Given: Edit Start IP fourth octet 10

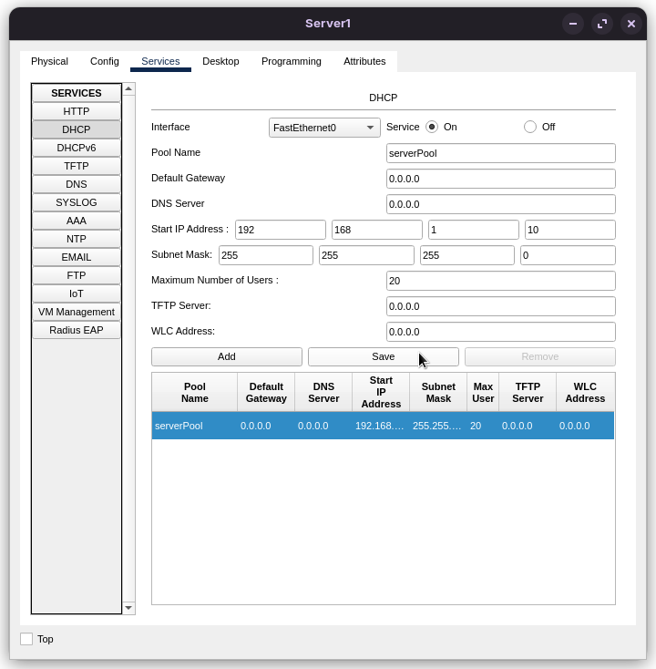Looking at the screenshot, I should [570, 230].
